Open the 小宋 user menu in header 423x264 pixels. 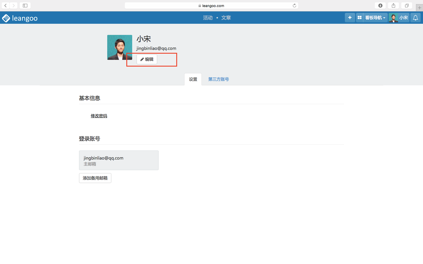pyautogui.click(x=404, y=18)
